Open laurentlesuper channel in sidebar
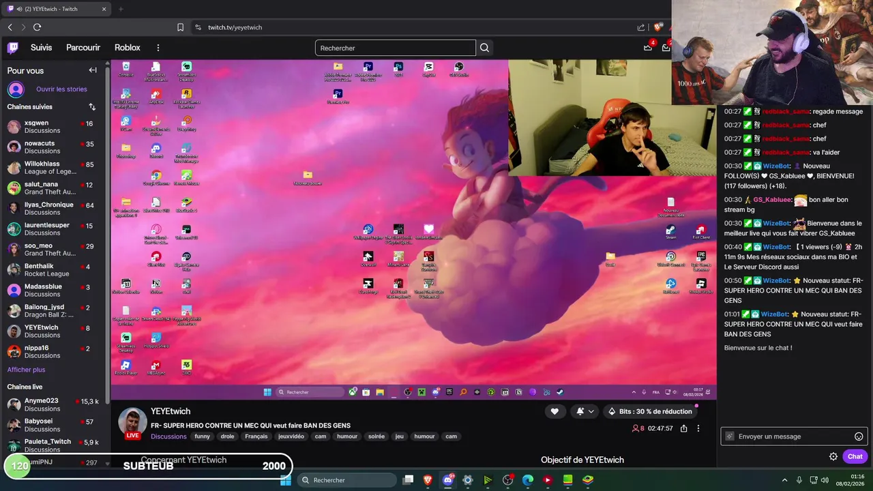This screenshot has height=491, width=873. 53,229
